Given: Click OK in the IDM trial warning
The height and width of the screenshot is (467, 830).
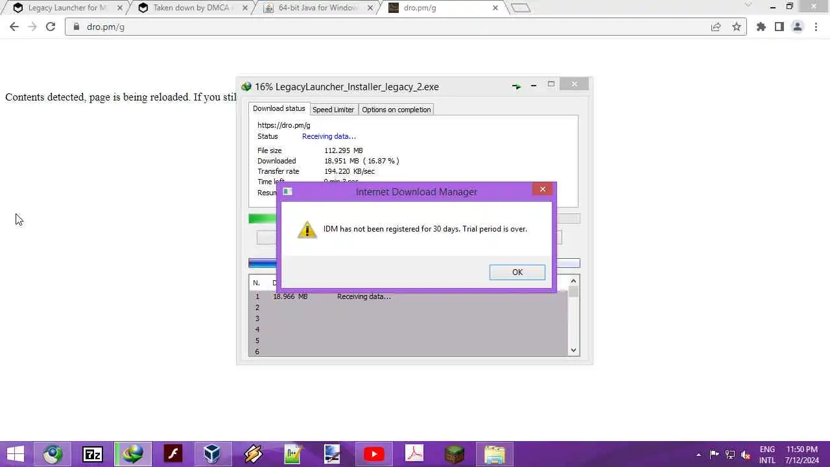Looking at the screenshot, I should pos(517,272).
